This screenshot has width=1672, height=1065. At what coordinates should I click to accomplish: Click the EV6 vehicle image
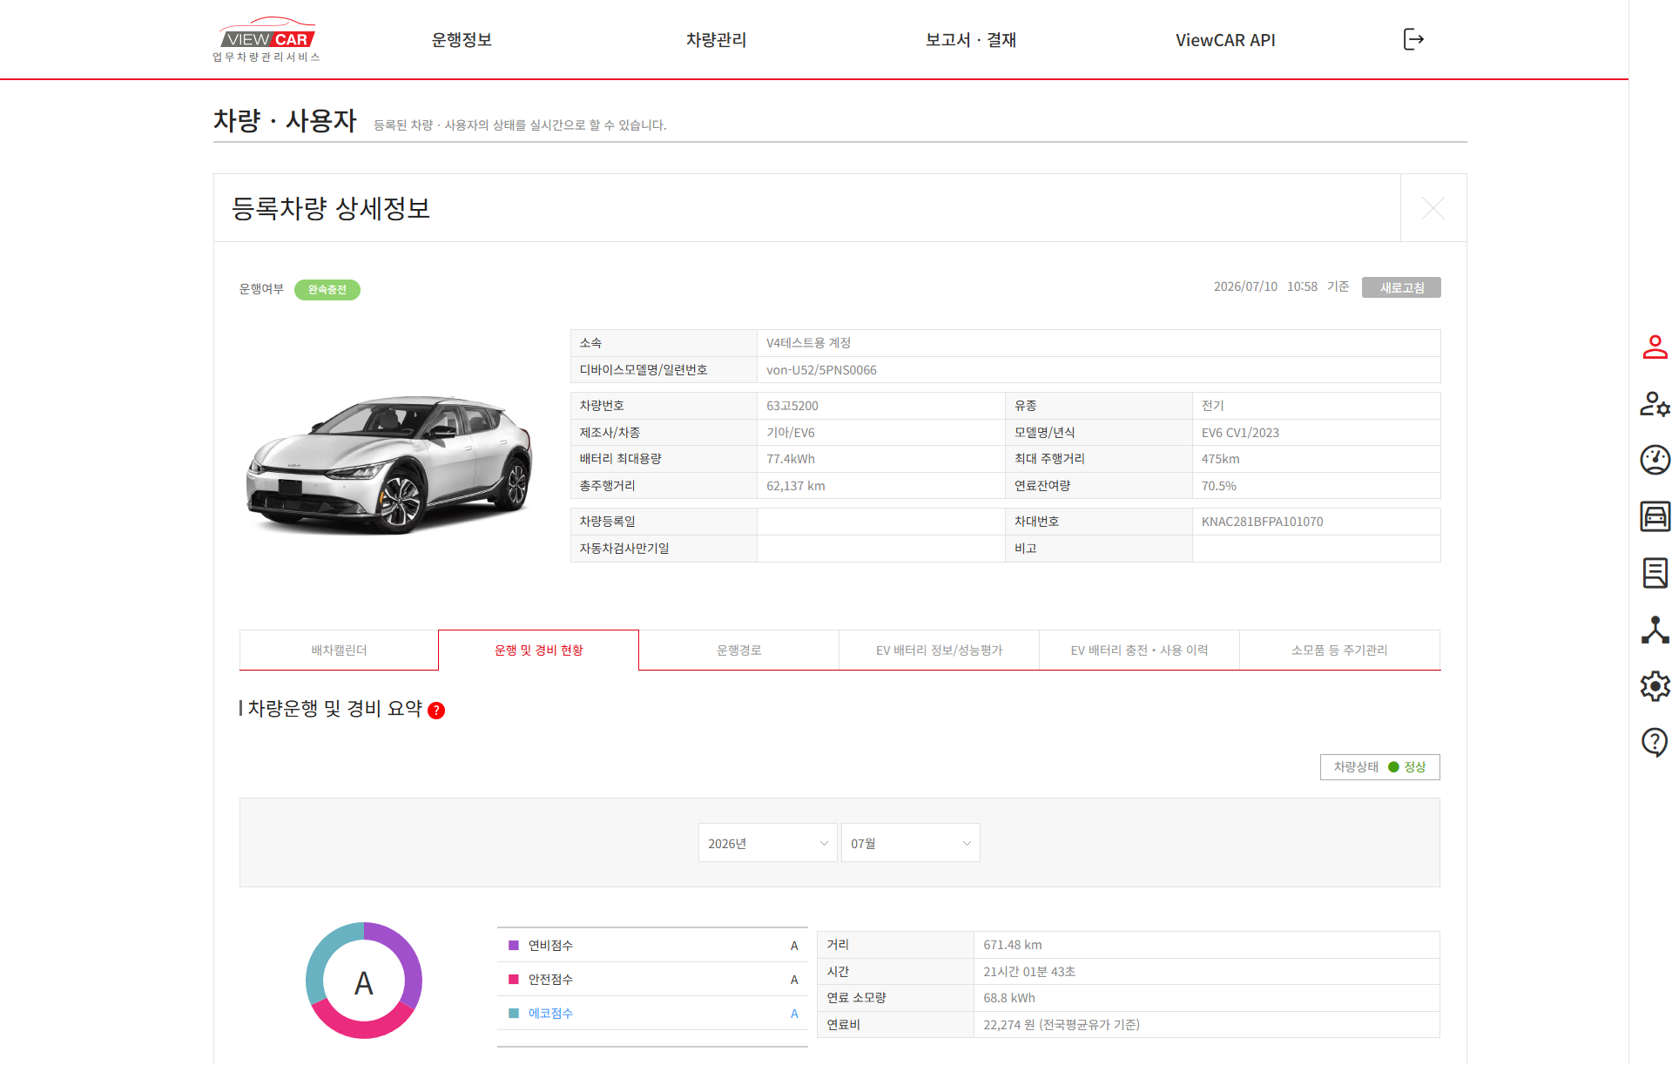[x=389, y=463]
